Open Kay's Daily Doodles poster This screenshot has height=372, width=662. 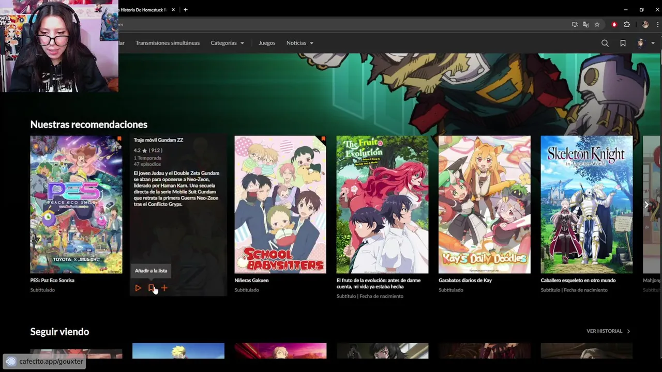(485, 205)
